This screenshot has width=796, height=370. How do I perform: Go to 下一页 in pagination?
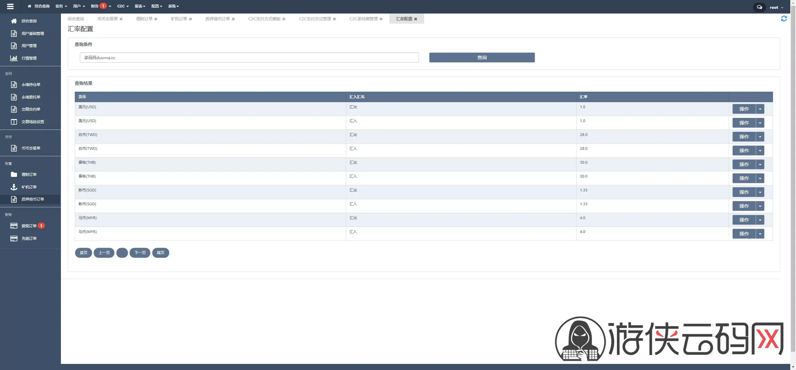140,253
